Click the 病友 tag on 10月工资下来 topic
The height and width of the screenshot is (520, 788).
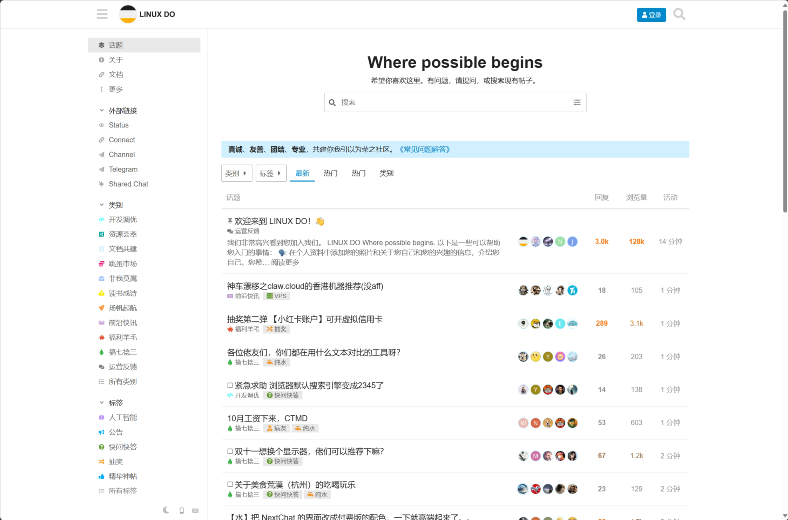277,428
